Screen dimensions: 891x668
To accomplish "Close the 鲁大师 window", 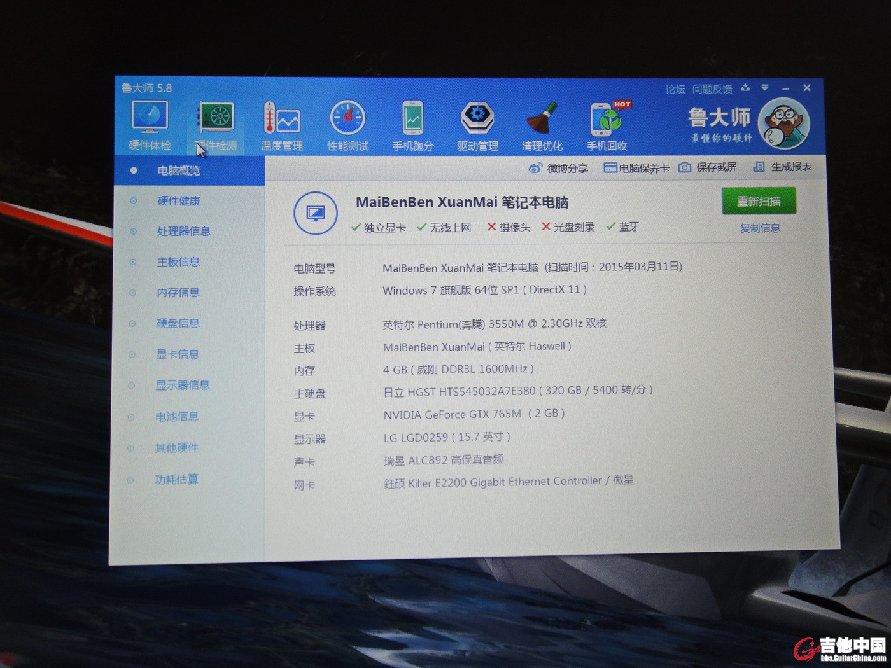I will (807, 88).
